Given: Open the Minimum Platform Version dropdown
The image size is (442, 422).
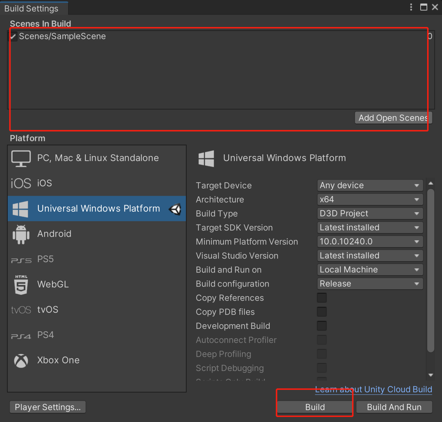Looking at the screenshot, I should click(x=370, y=242).
